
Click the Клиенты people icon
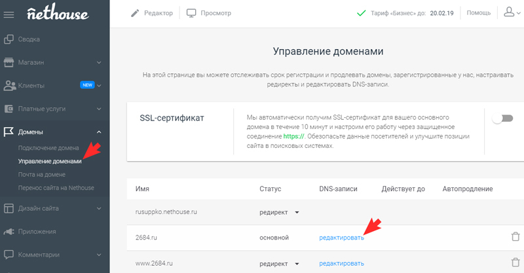click(x=9, y=86)
